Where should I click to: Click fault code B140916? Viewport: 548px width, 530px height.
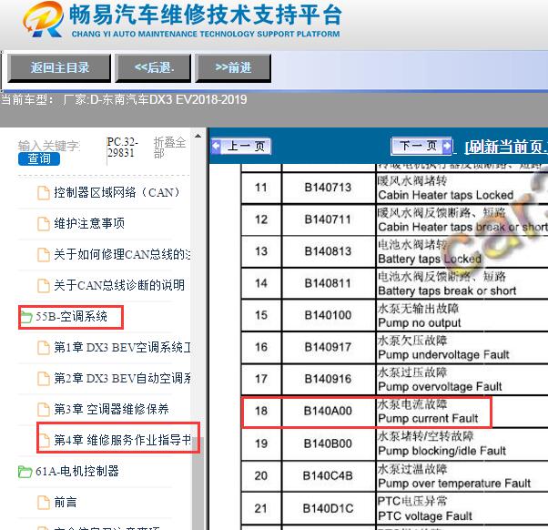(328, 379)
